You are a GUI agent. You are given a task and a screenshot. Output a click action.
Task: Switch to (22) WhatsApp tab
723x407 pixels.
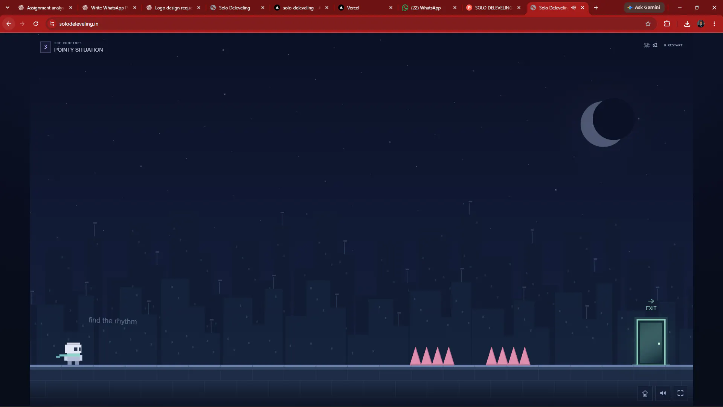pos(429,8)
